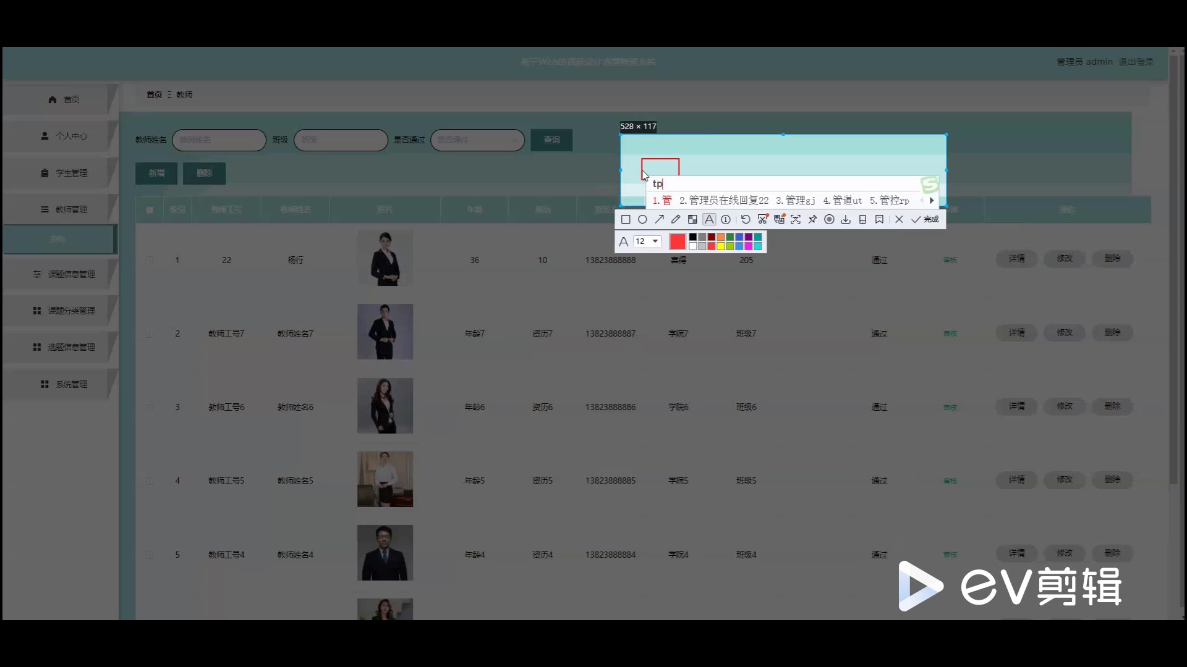Screen dimensions: 1187x667
Task: Pick the yellow color swatch
Action: click(721, 246)
